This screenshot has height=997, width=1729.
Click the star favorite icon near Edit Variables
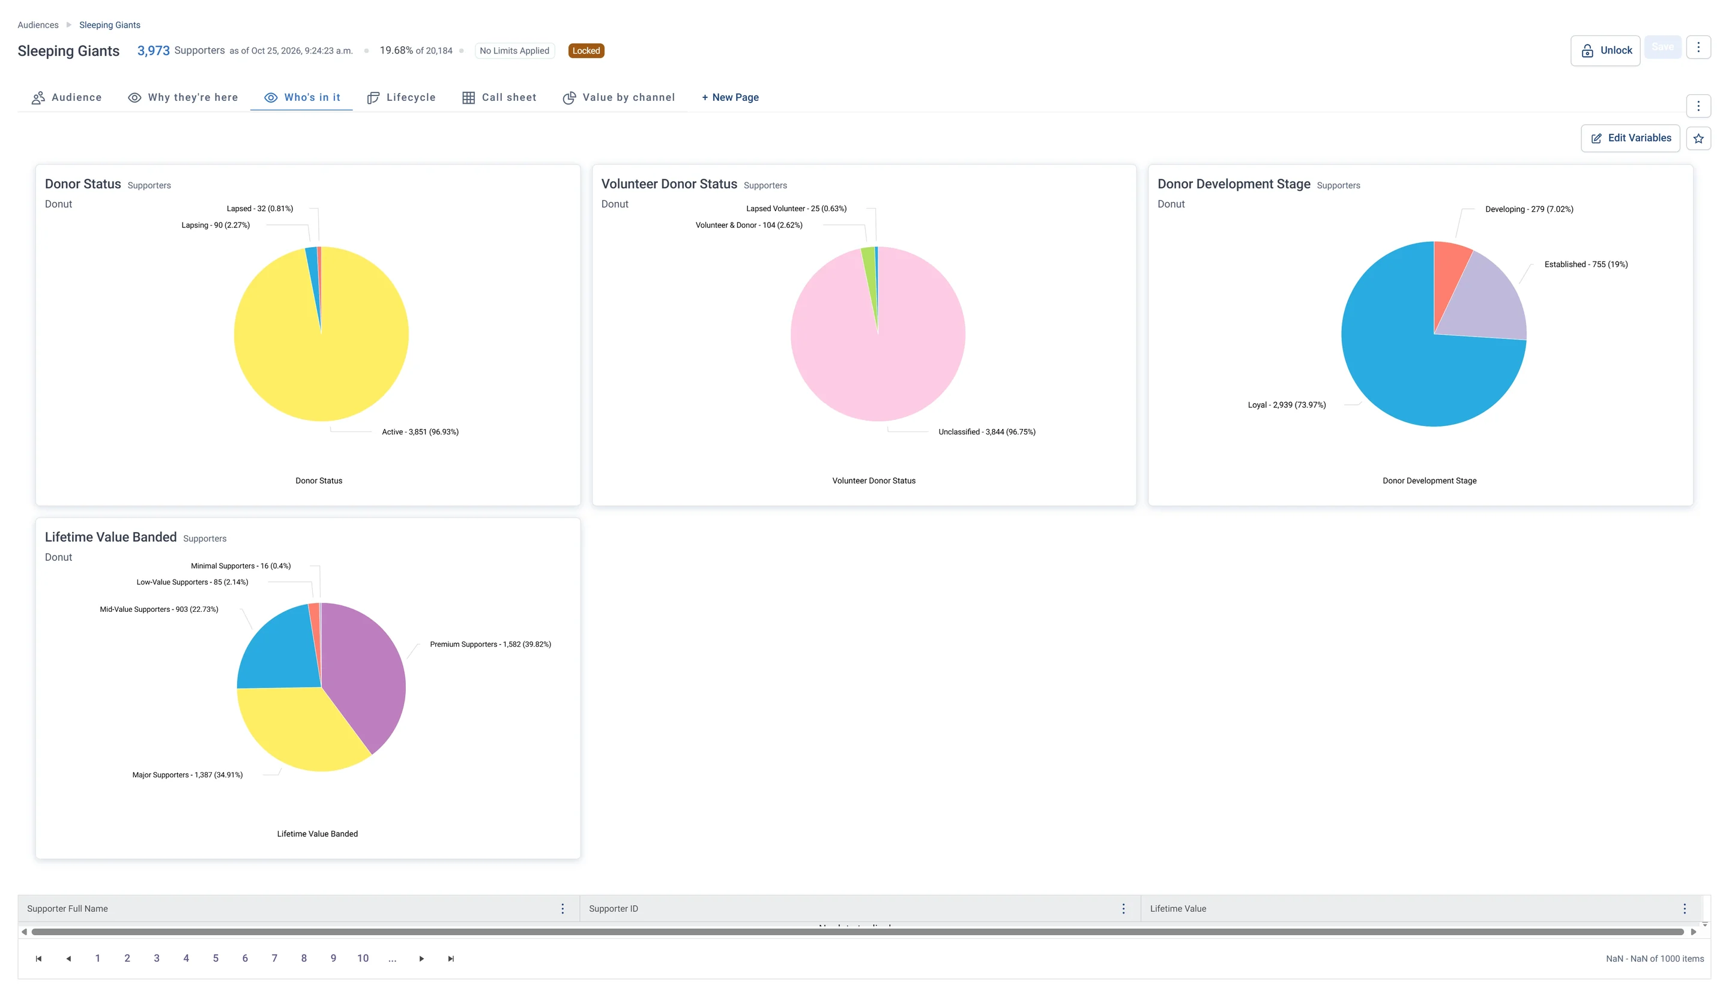pos(1697,139)
